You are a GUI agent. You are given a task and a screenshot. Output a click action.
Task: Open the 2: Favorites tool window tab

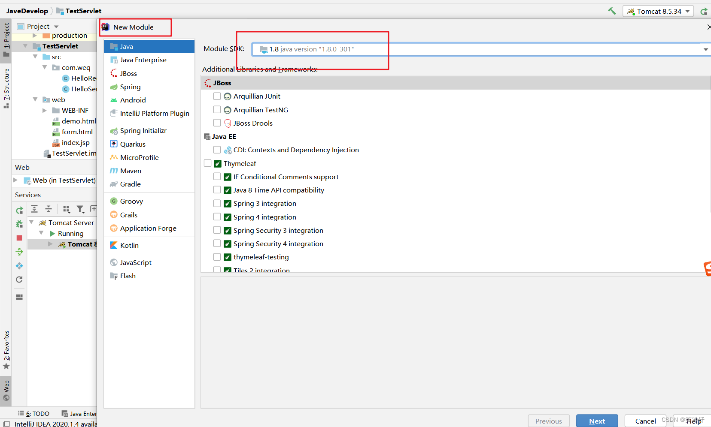pyautogui.click(x=6, y=350)
